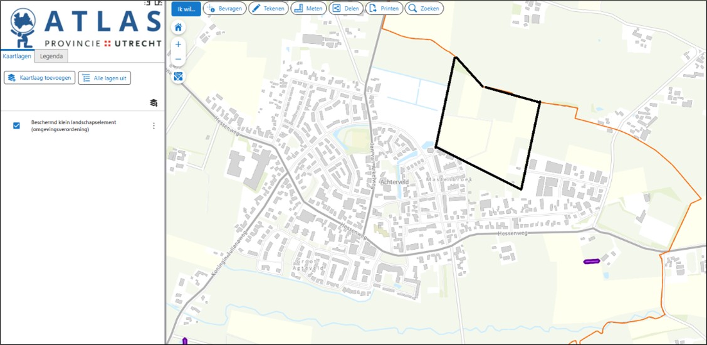The image size is (707, 345).
Task: Open the basemap switcher icon
Action: [179, 77]
